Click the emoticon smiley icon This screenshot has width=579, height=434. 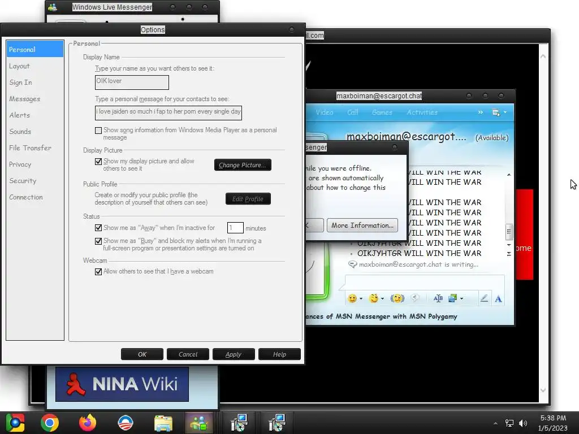[352, 298]
